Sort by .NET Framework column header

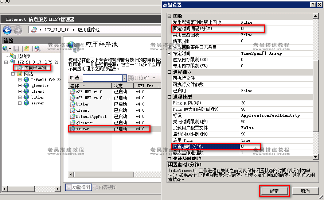pos(147,86)
